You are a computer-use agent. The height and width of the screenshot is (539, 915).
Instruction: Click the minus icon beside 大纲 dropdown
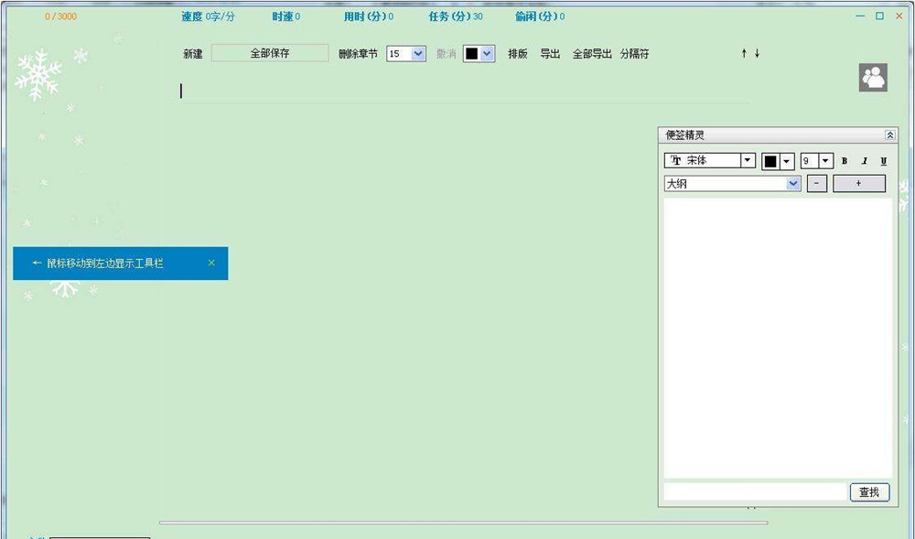(815, 183)
